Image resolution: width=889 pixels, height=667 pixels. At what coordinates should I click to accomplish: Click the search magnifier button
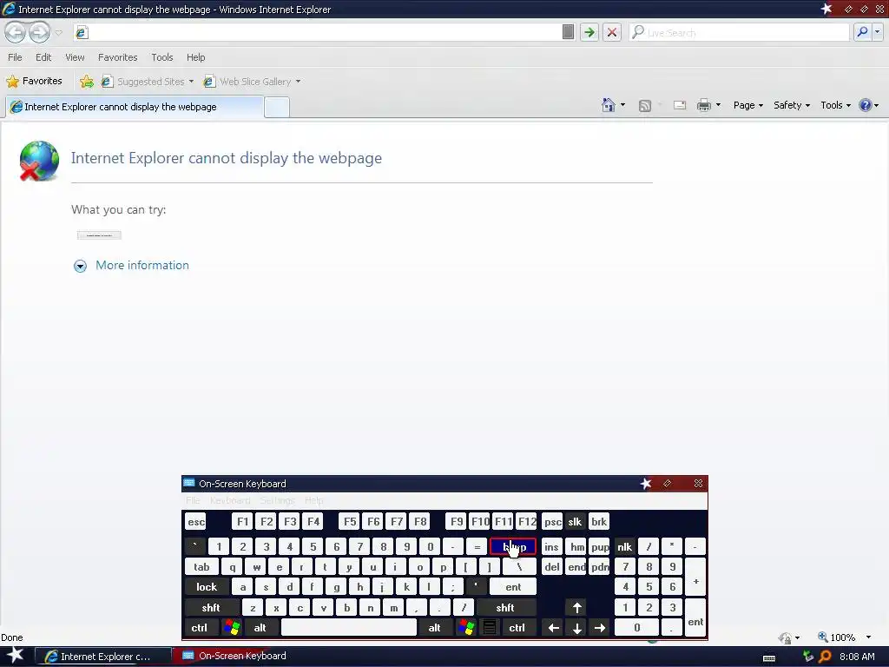tap(862, 32)
